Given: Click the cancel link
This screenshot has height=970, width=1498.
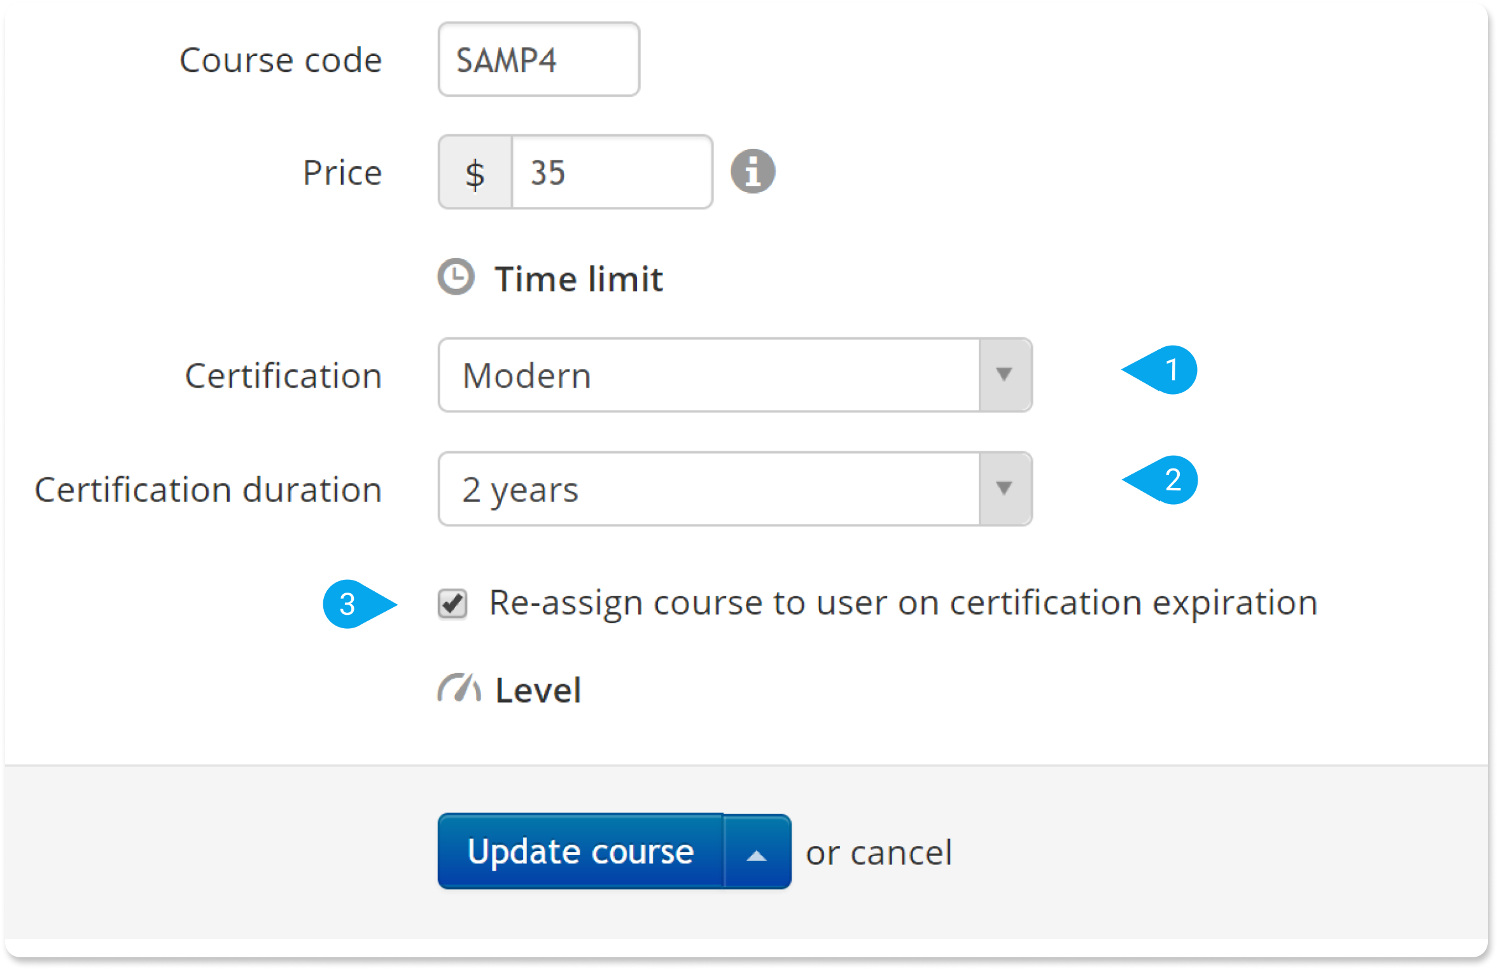Looking at the screenshot, I should tap(901, 853).
